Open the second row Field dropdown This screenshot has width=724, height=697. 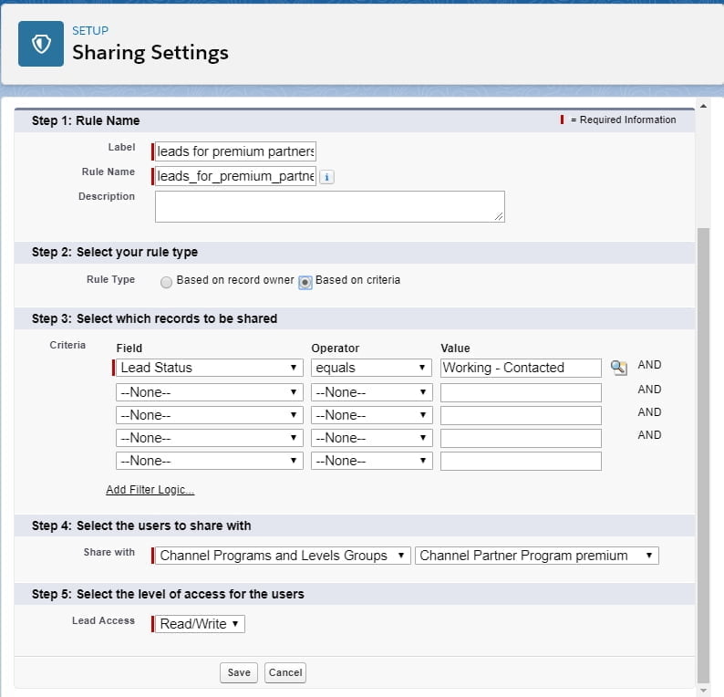(209, 392)
